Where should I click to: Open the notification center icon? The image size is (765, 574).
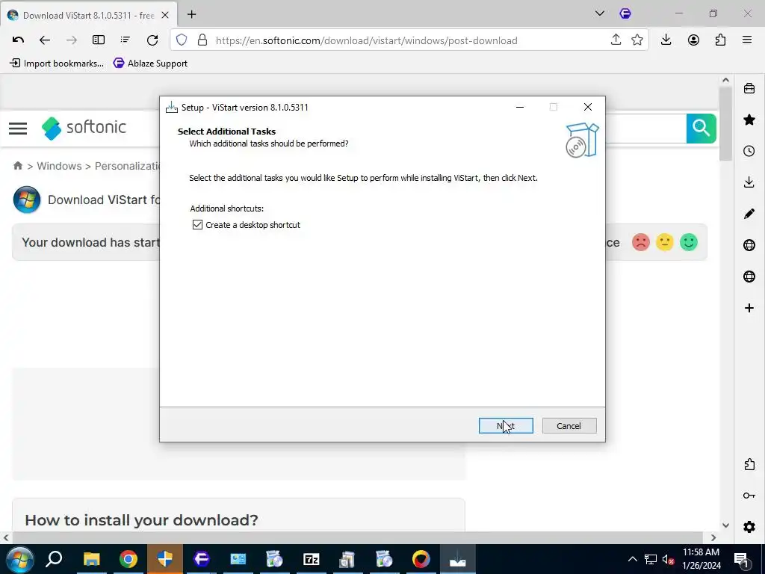(741, 559)
